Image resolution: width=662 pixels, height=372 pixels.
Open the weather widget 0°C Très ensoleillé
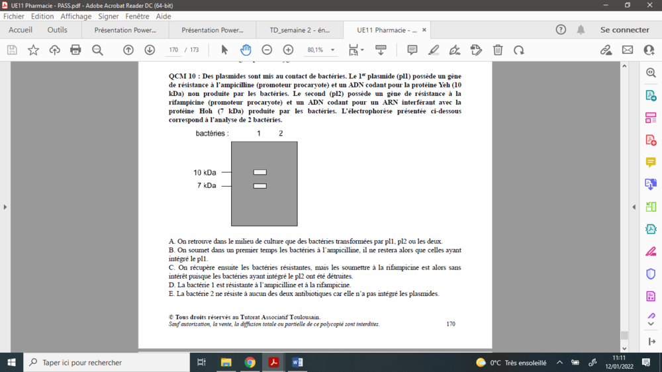pyautogui.click(x=511, y=362)
